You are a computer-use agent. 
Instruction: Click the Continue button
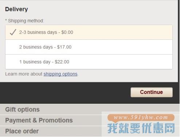(x=152, y=92)
